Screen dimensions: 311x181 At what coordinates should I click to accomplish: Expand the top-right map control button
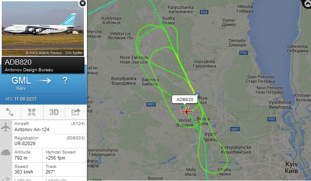(x=307, y=3)
